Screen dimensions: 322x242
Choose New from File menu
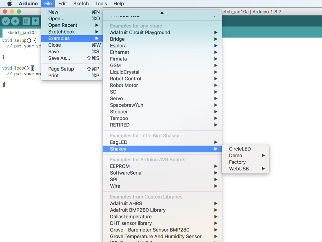point(72,12)
